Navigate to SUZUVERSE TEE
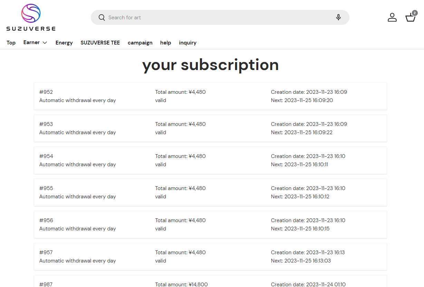Viewport: 424px width, 287px height. tap(100, 43)
